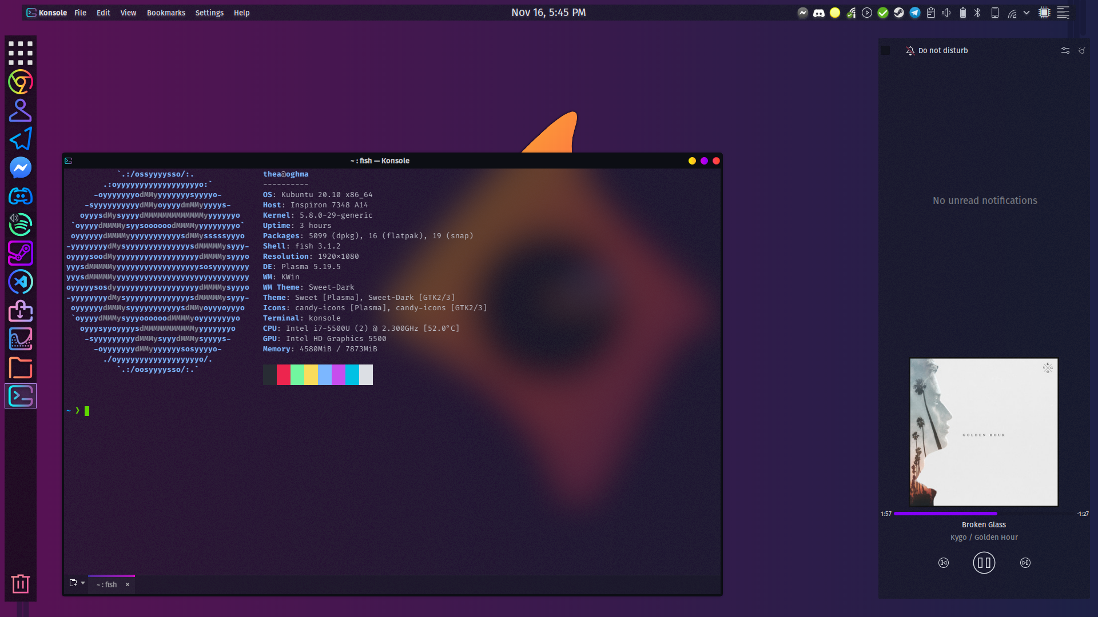Click the purple maximize dot on Konsole

pyautogui.click(x=704, y=161)
